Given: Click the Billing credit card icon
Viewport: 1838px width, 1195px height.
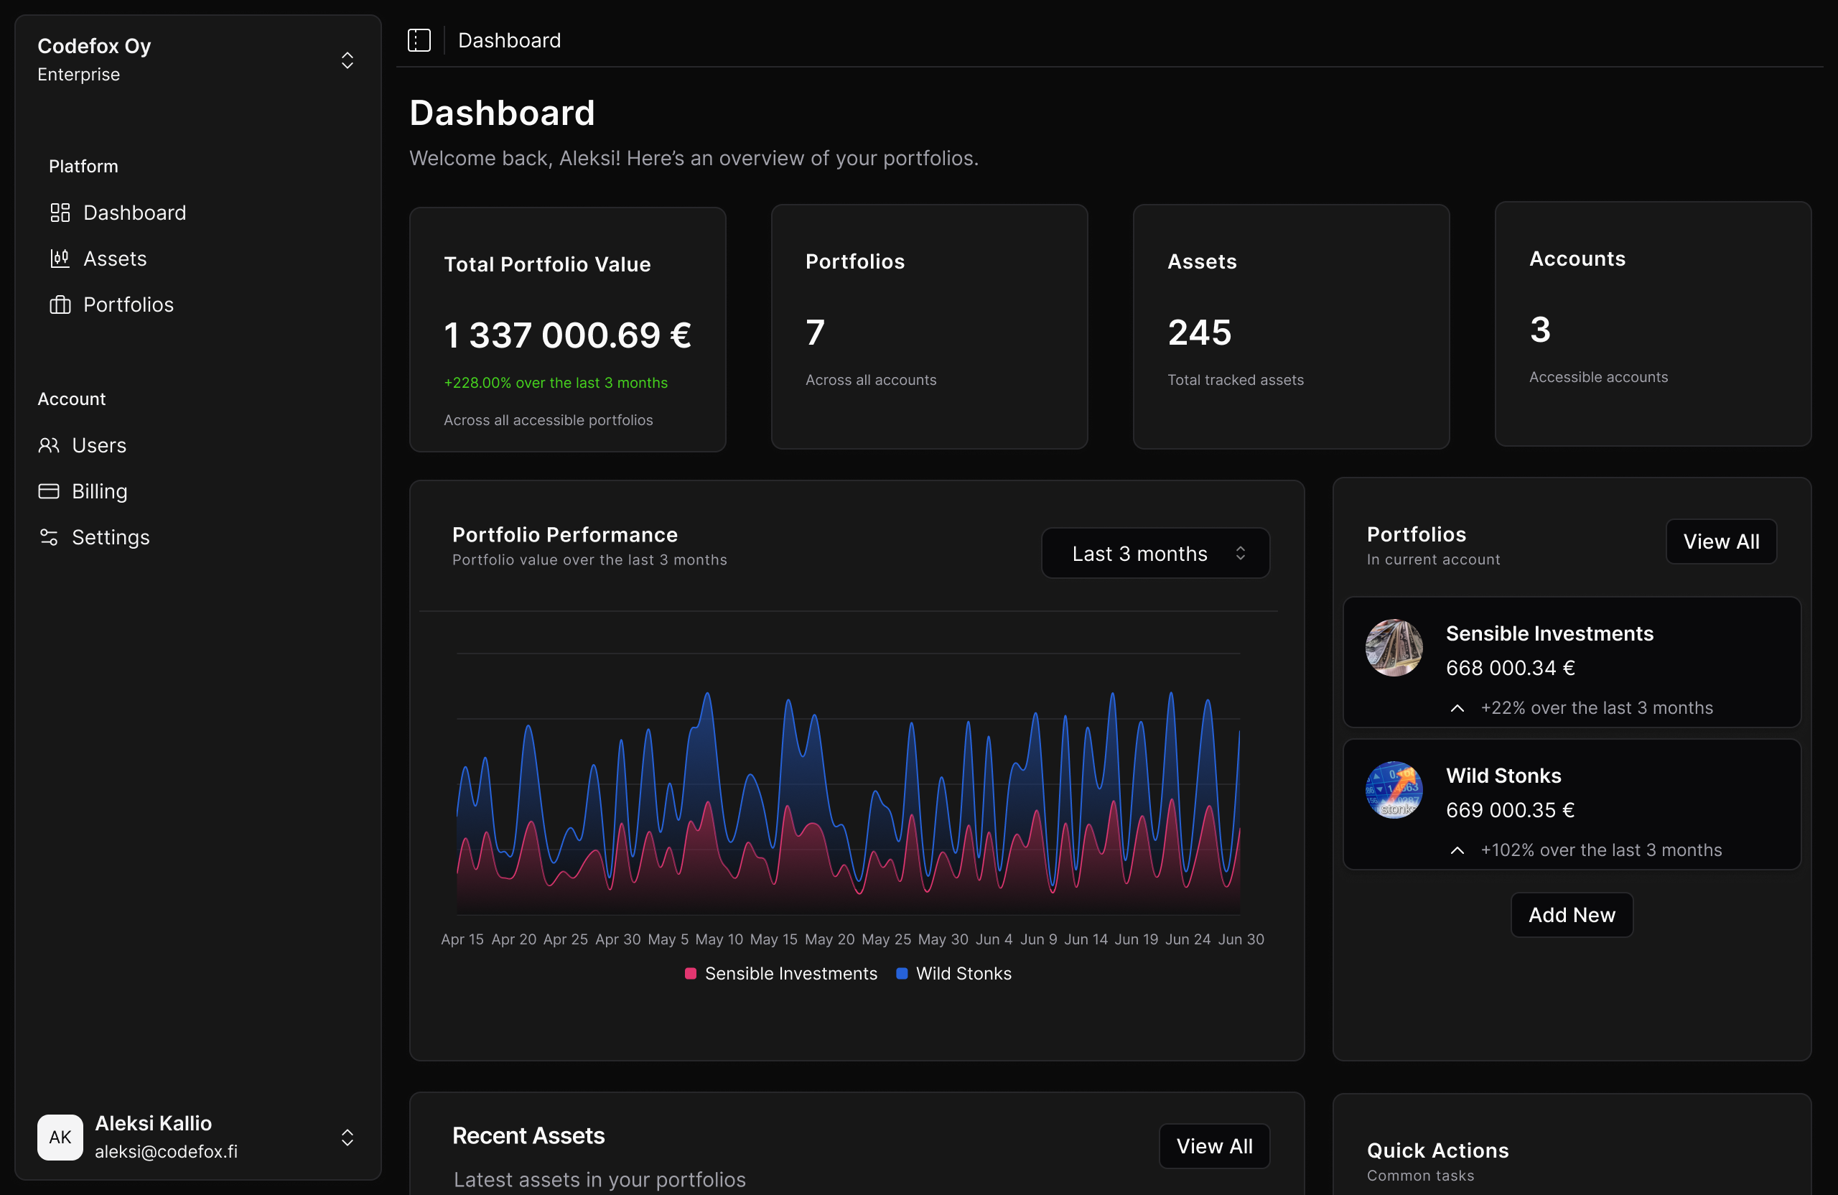Looking at the screenshot, I should tap(49, 491).
